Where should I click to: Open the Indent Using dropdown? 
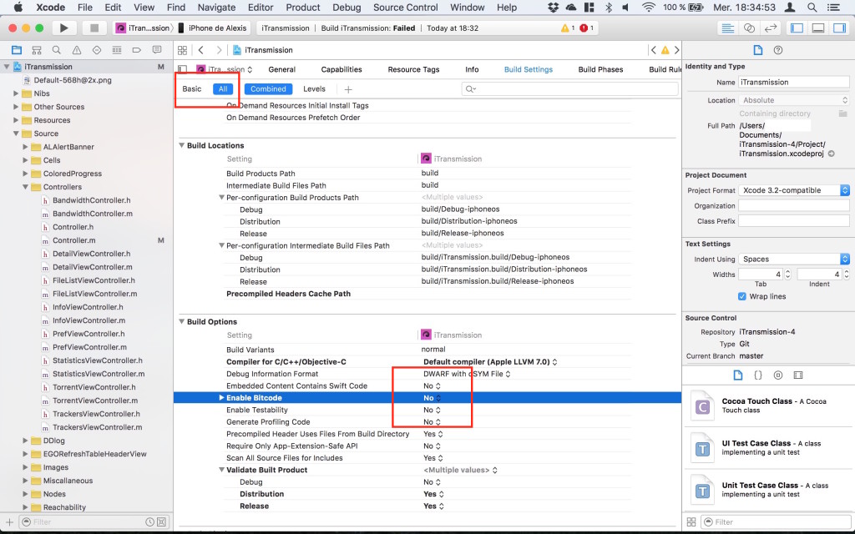[x=794, y=259]
